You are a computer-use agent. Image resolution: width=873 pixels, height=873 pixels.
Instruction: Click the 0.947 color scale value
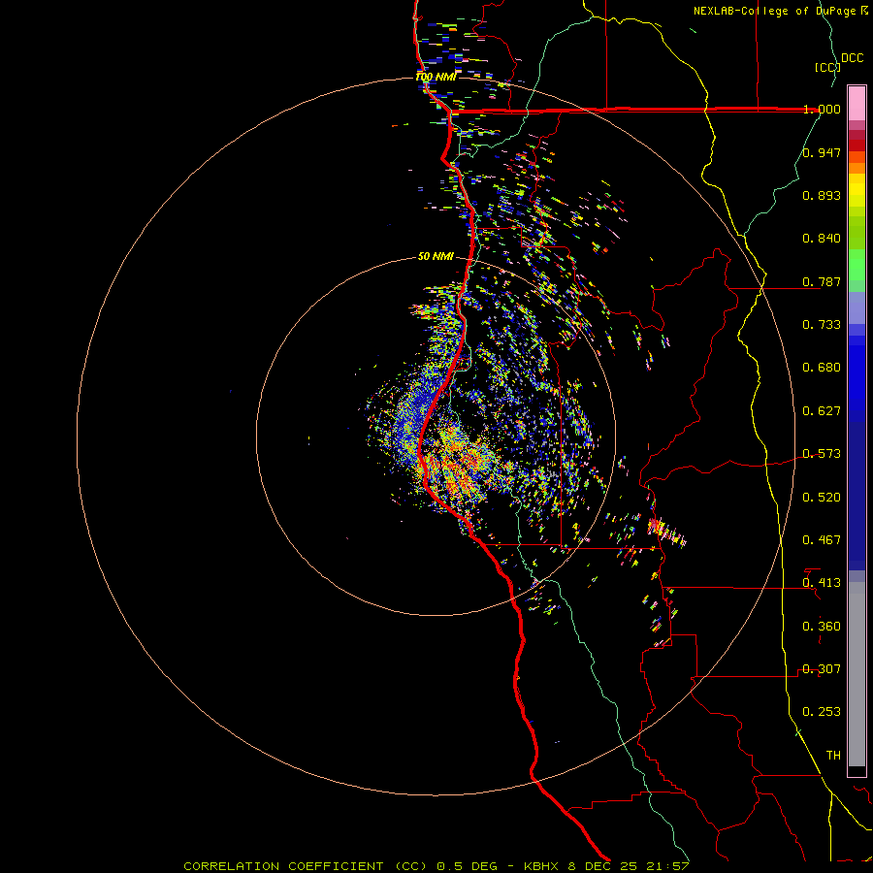pyautogui.click(x=822, y=153)
